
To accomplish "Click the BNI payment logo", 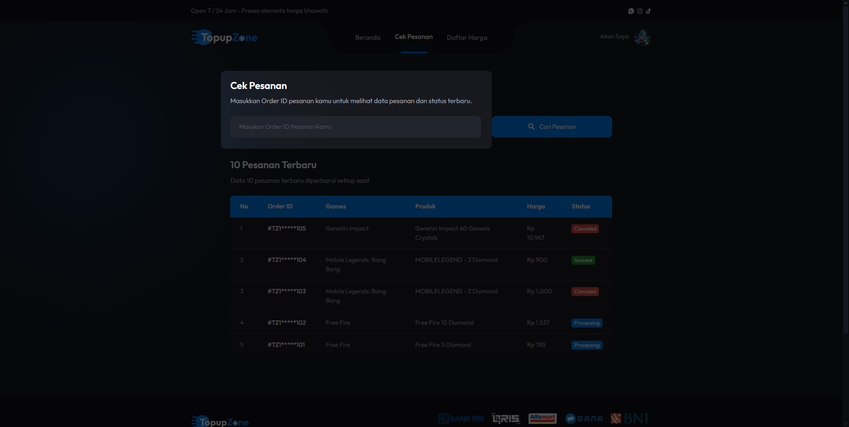I will pyautogui.click(x=629, y=418).
